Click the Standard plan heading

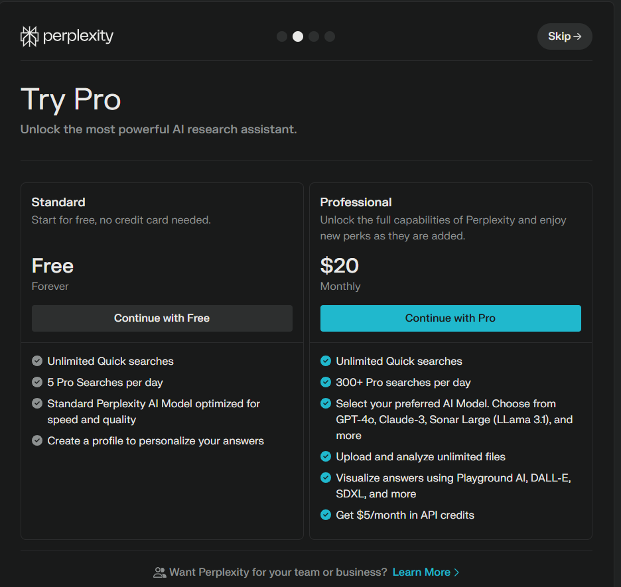(x=58, y=202)
